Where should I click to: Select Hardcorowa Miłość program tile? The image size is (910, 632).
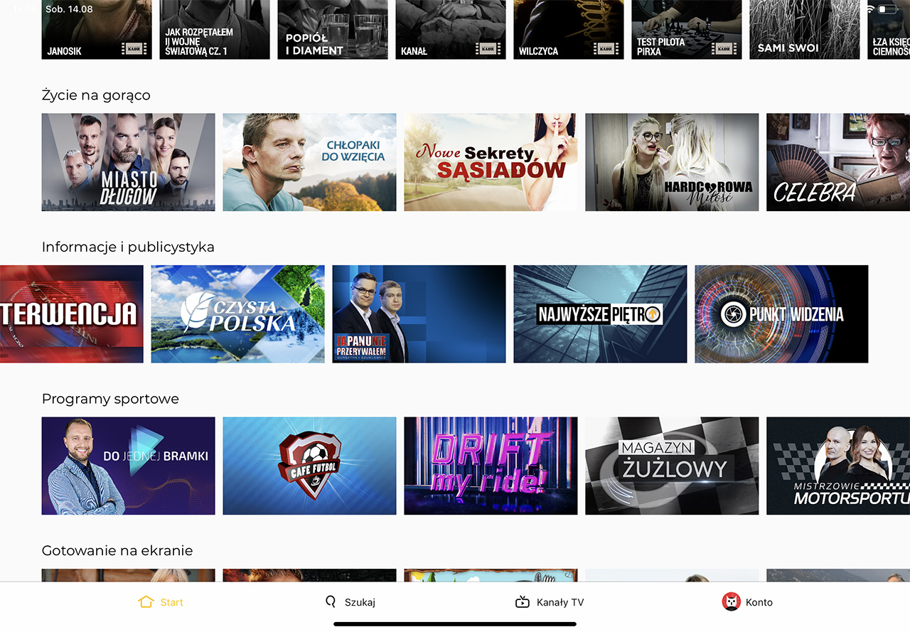672,162
